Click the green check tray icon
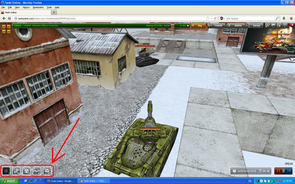Image resolution: width=295 pixels, height=184 pixels. coord(272,181)
